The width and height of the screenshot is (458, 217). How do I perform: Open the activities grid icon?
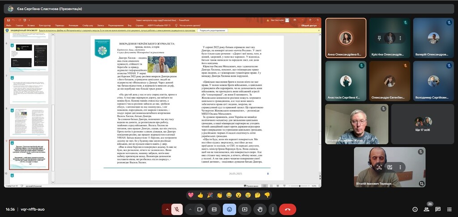click(449, 209)
